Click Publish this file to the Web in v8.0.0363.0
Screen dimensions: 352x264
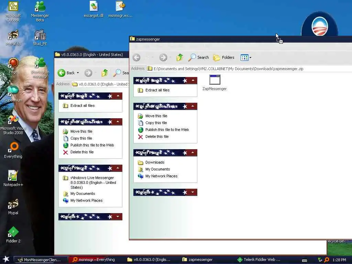pos(92,145)
